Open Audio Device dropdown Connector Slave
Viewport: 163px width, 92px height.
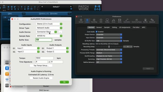[x=46, y=32]
